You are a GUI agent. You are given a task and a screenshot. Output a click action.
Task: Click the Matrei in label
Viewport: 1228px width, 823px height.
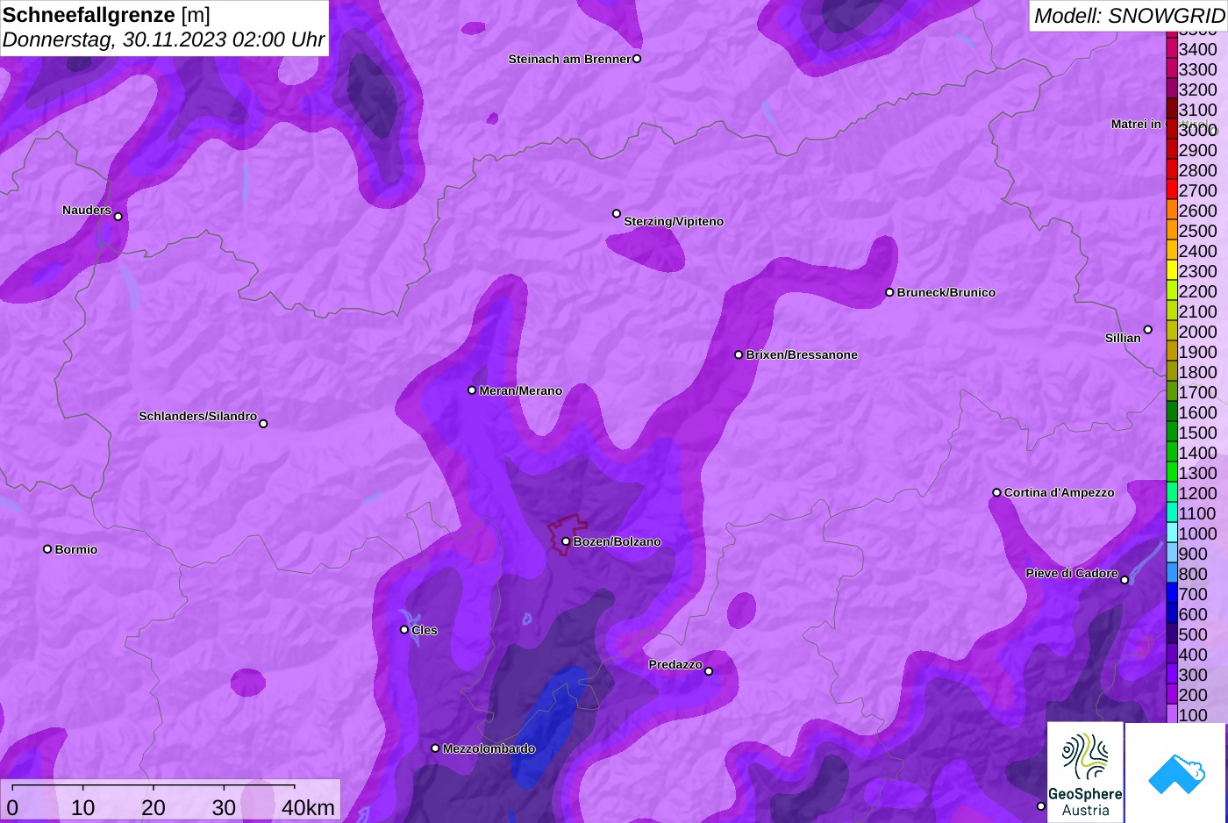point(1136,124)
